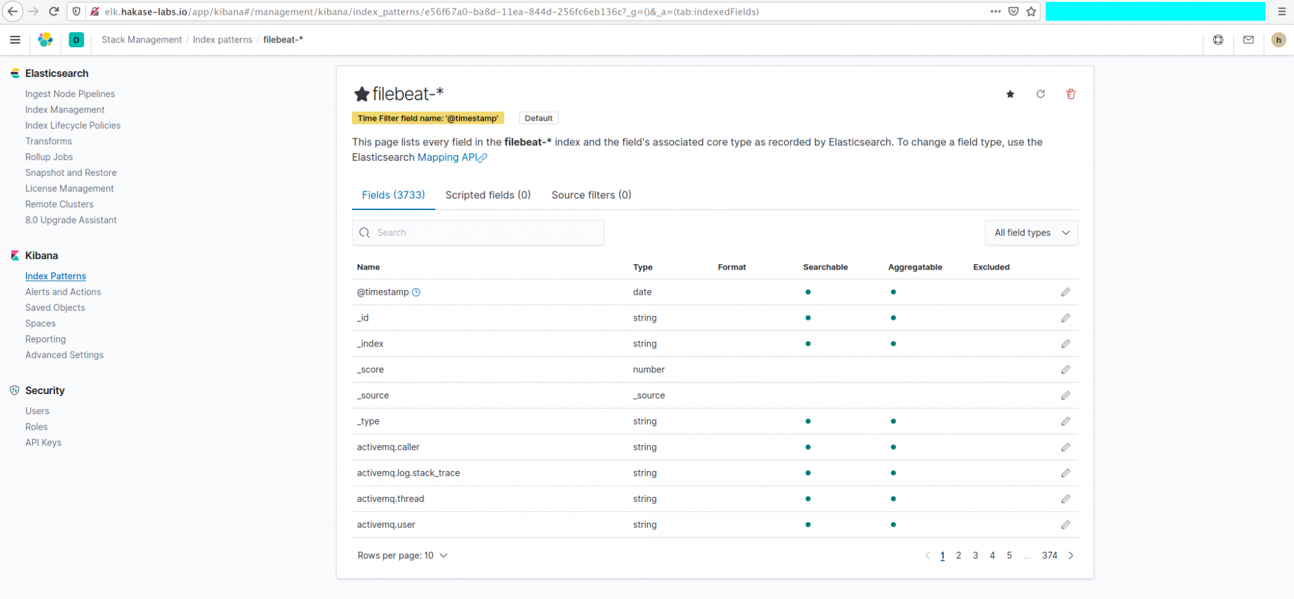Image resolution: width=1294 pixels, height=599 pixels.
Task: Open API Keys under Security
Action: [43, 443]
